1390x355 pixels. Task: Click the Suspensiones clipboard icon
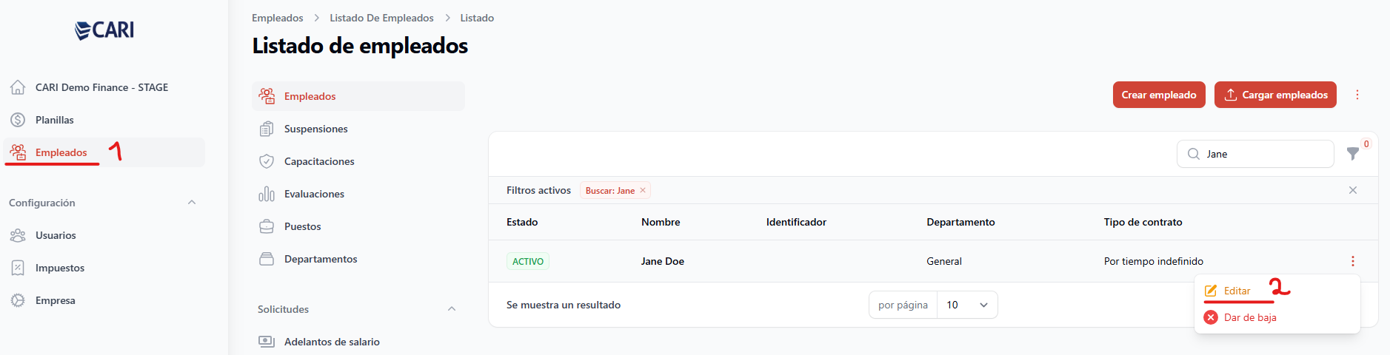point(267,129)
